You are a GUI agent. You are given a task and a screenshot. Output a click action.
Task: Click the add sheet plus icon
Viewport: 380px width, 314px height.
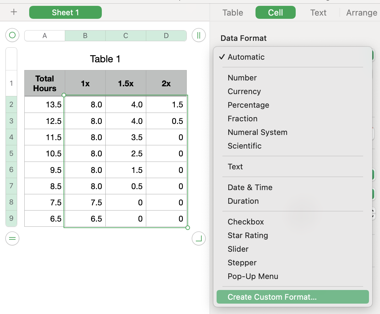tap(14, 12)
